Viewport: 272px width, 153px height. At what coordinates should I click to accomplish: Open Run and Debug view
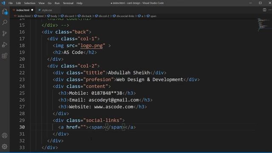point(5,45)
